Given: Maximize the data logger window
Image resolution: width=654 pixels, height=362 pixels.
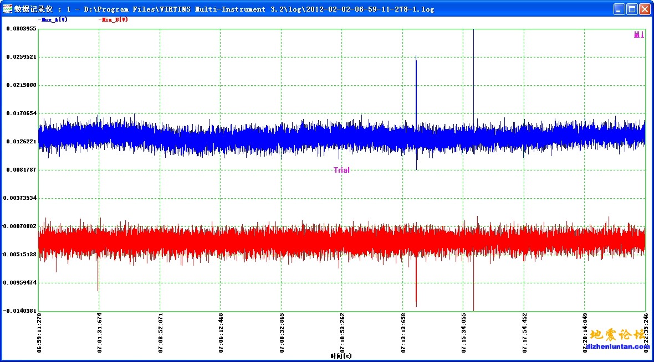Looking at the screenshot, I should [x=632, y=9].
